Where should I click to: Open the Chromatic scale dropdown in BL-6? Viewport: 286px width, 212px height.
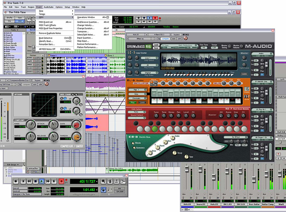[x=137, y=98]
